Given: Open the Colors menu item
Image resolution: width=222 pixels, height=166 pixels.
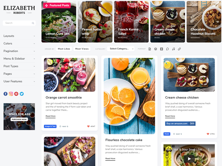Looking at the screenshot, I should click(19, 43).
